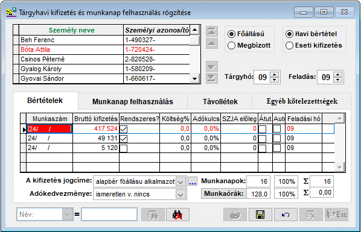The image size is (361, 232).
Task: Check Aut box in 417 524 row
Action: 276,129
